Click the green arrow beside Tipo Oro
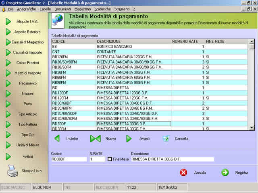The width and height of the screenshot is (258, 193). [x=8, y=135]
